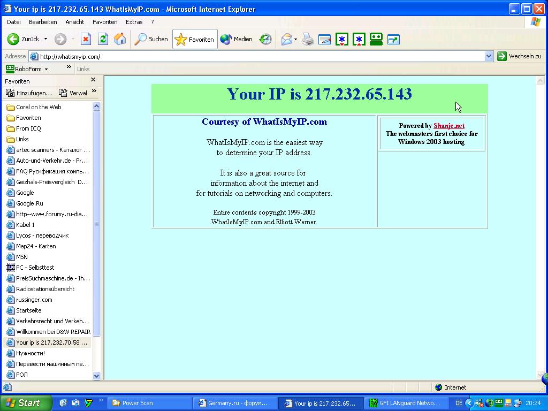Expand Favoriten panel toolbar overflow chevron

click(94, 91)
